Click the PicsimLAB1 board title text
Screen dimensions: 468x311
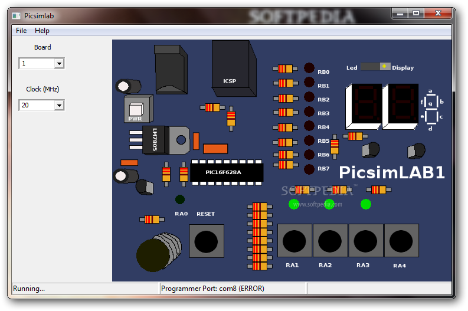coord(392,172)
